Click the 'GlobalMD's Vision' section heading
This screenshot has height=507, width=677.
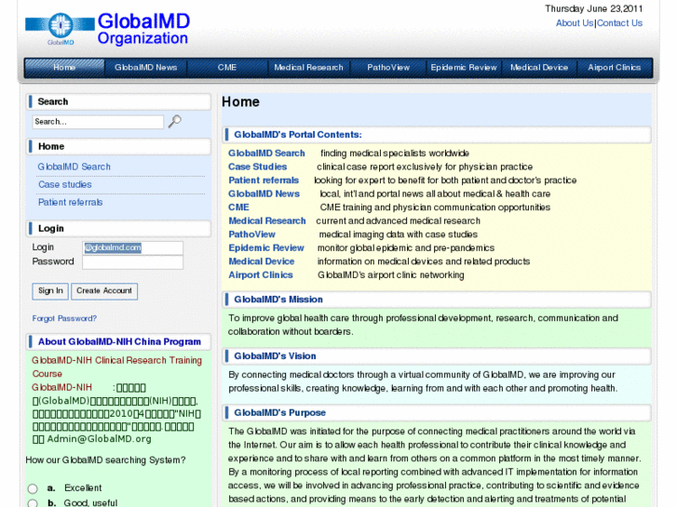coord(275,356)
